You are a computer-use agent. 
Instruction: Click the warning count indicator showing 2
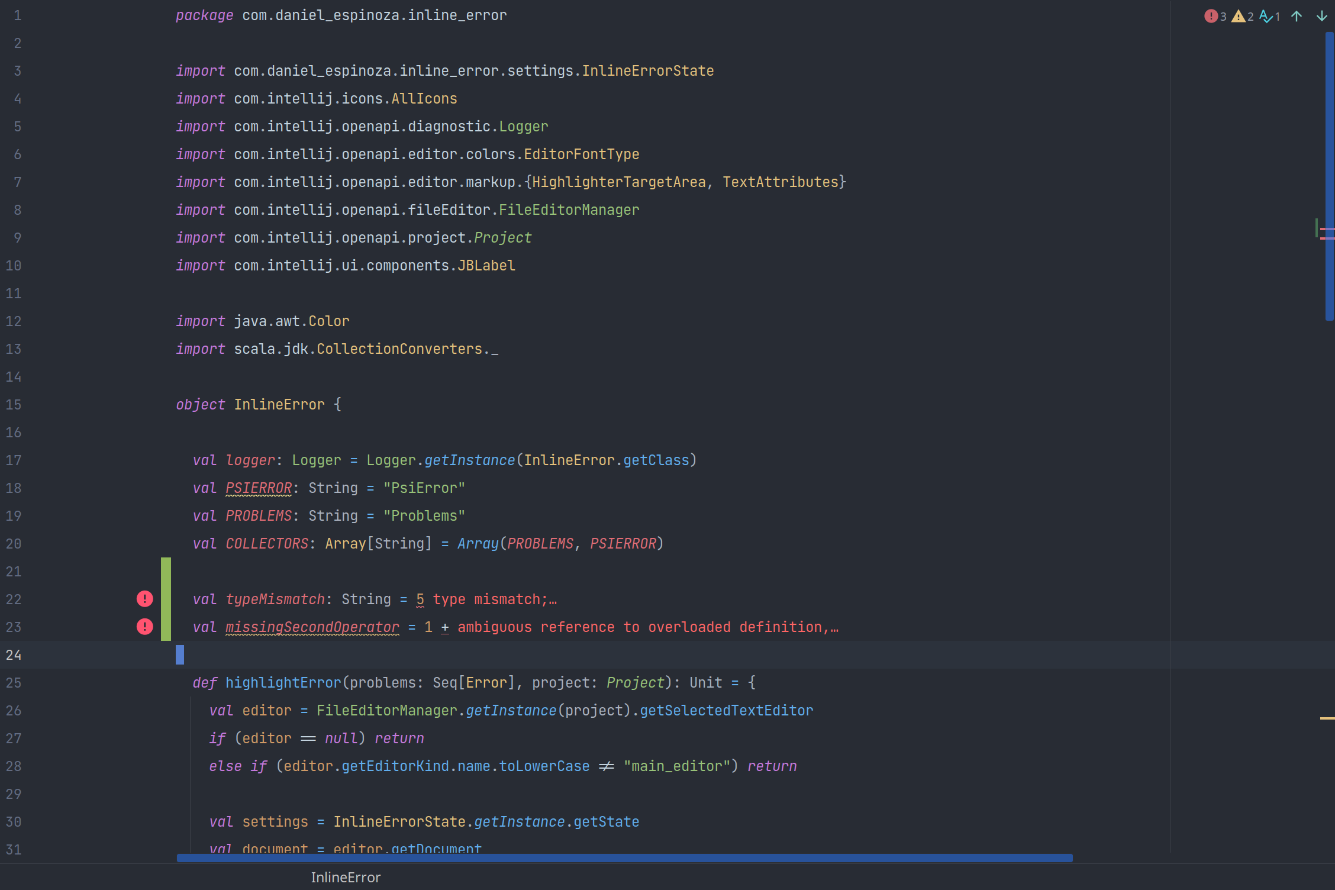coord(1243,16)
